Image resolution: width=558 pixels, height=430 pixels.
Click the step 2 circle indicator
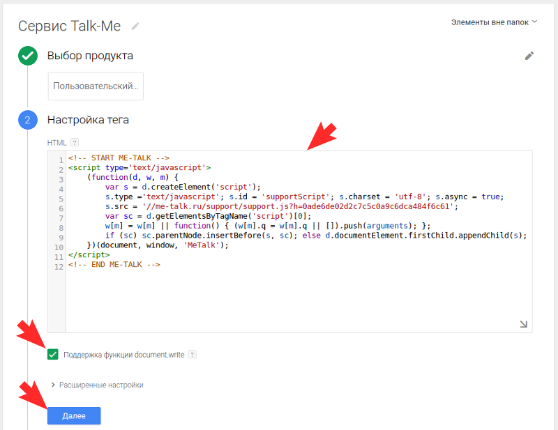28,120
